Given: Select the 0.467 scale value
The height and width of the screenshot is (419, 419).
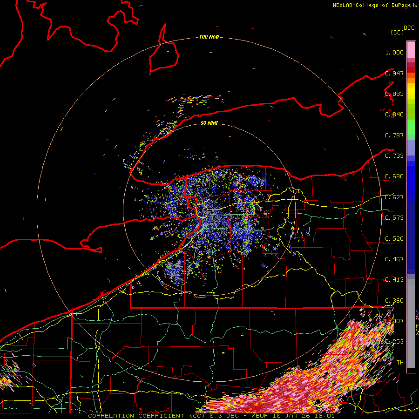Looking at the screenshot, I should (x=394, y=259).
